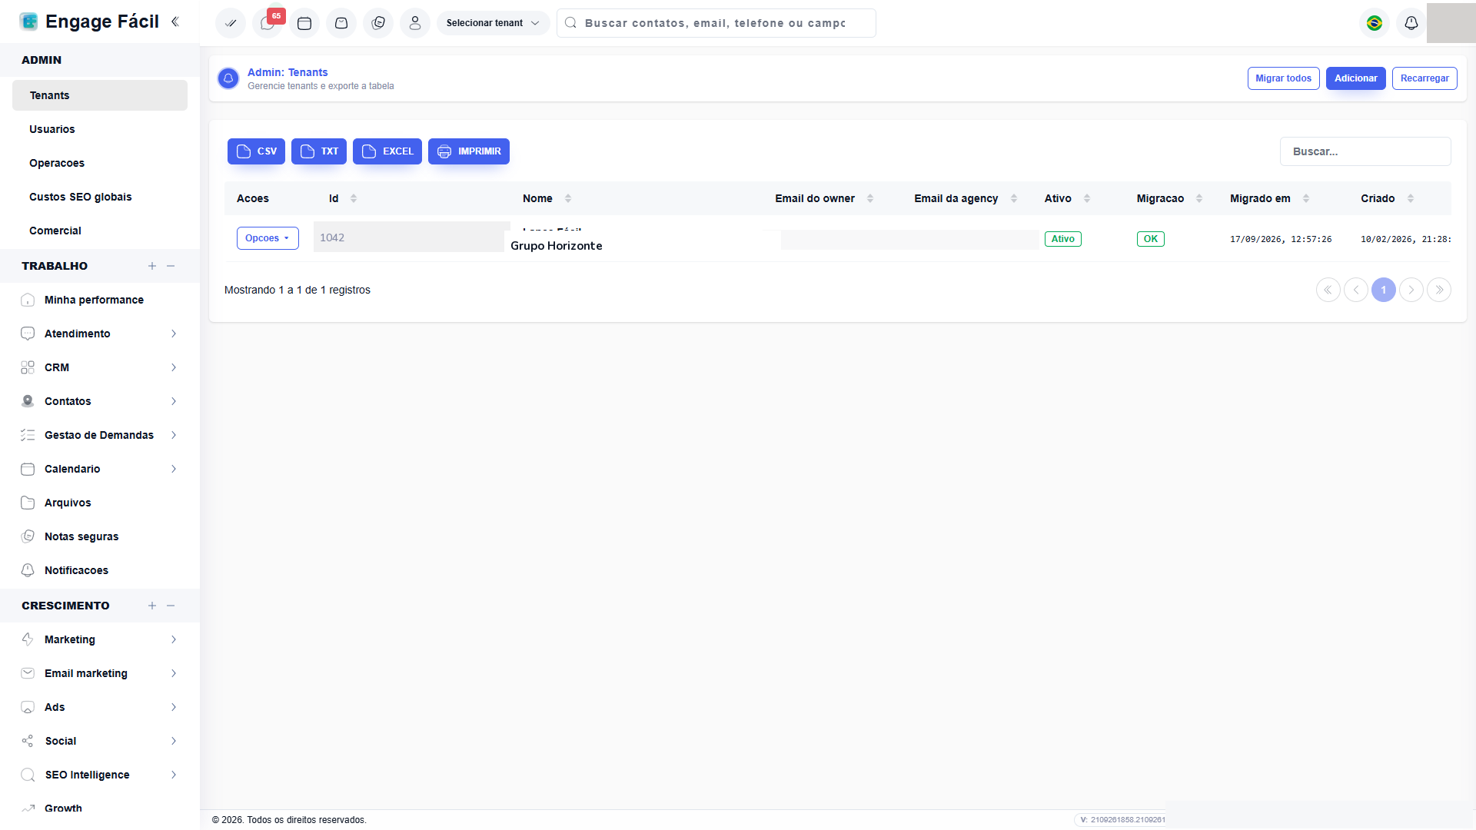1476x830 pixels.
Task: Reload the list with Recarregar
Action: coord(1424,78)
